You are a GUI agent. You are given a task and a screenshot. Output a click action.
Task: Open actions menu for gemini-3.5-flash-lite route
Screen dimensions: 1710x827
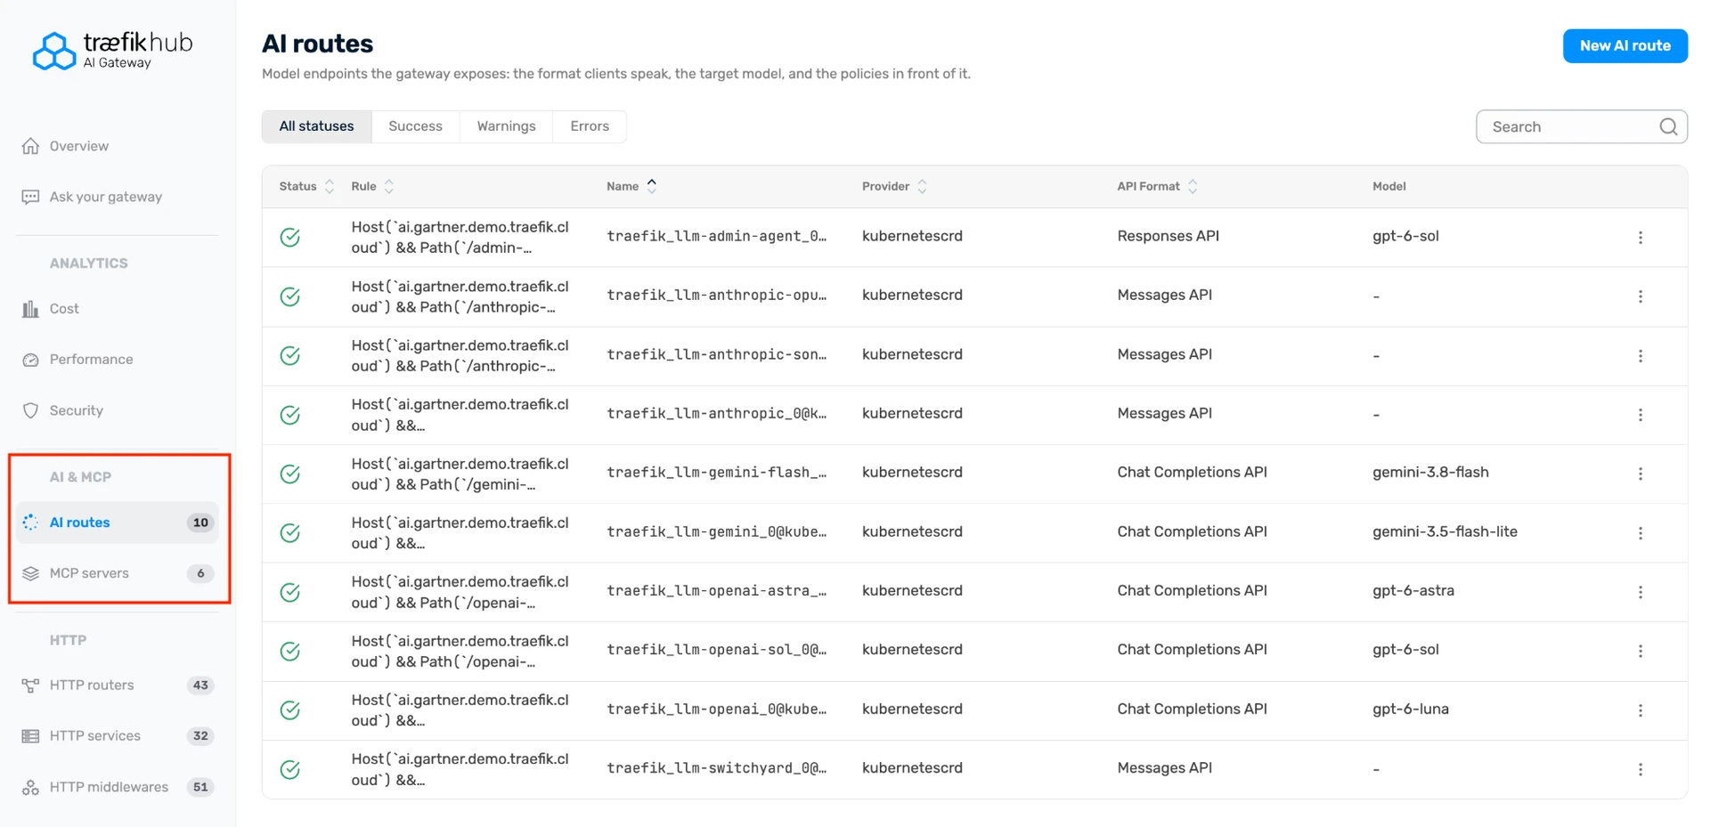click(1641, 533)
